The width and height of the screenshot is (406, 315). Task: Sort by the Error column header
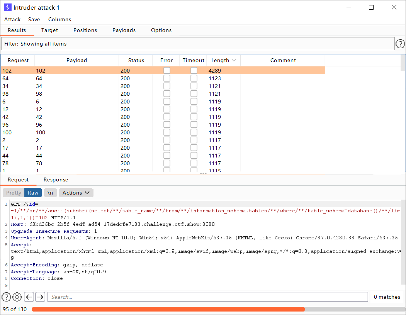tap(166, 60)
